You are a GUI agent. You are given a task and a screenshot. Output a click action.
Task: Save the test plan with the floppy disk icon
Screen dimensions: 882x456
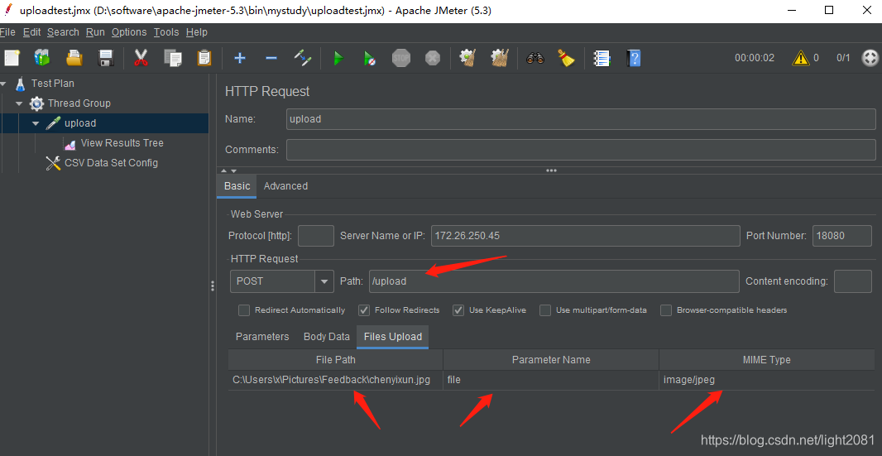point(106,57)
